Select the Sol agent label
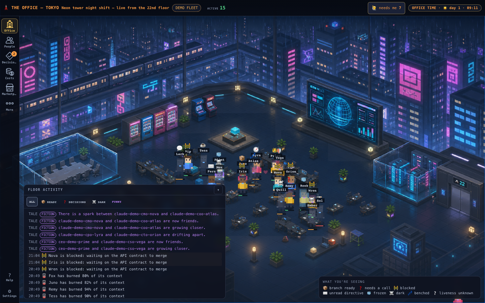Image resolution: width=485 pixels, height=303 pixels. tap(320, 201)
